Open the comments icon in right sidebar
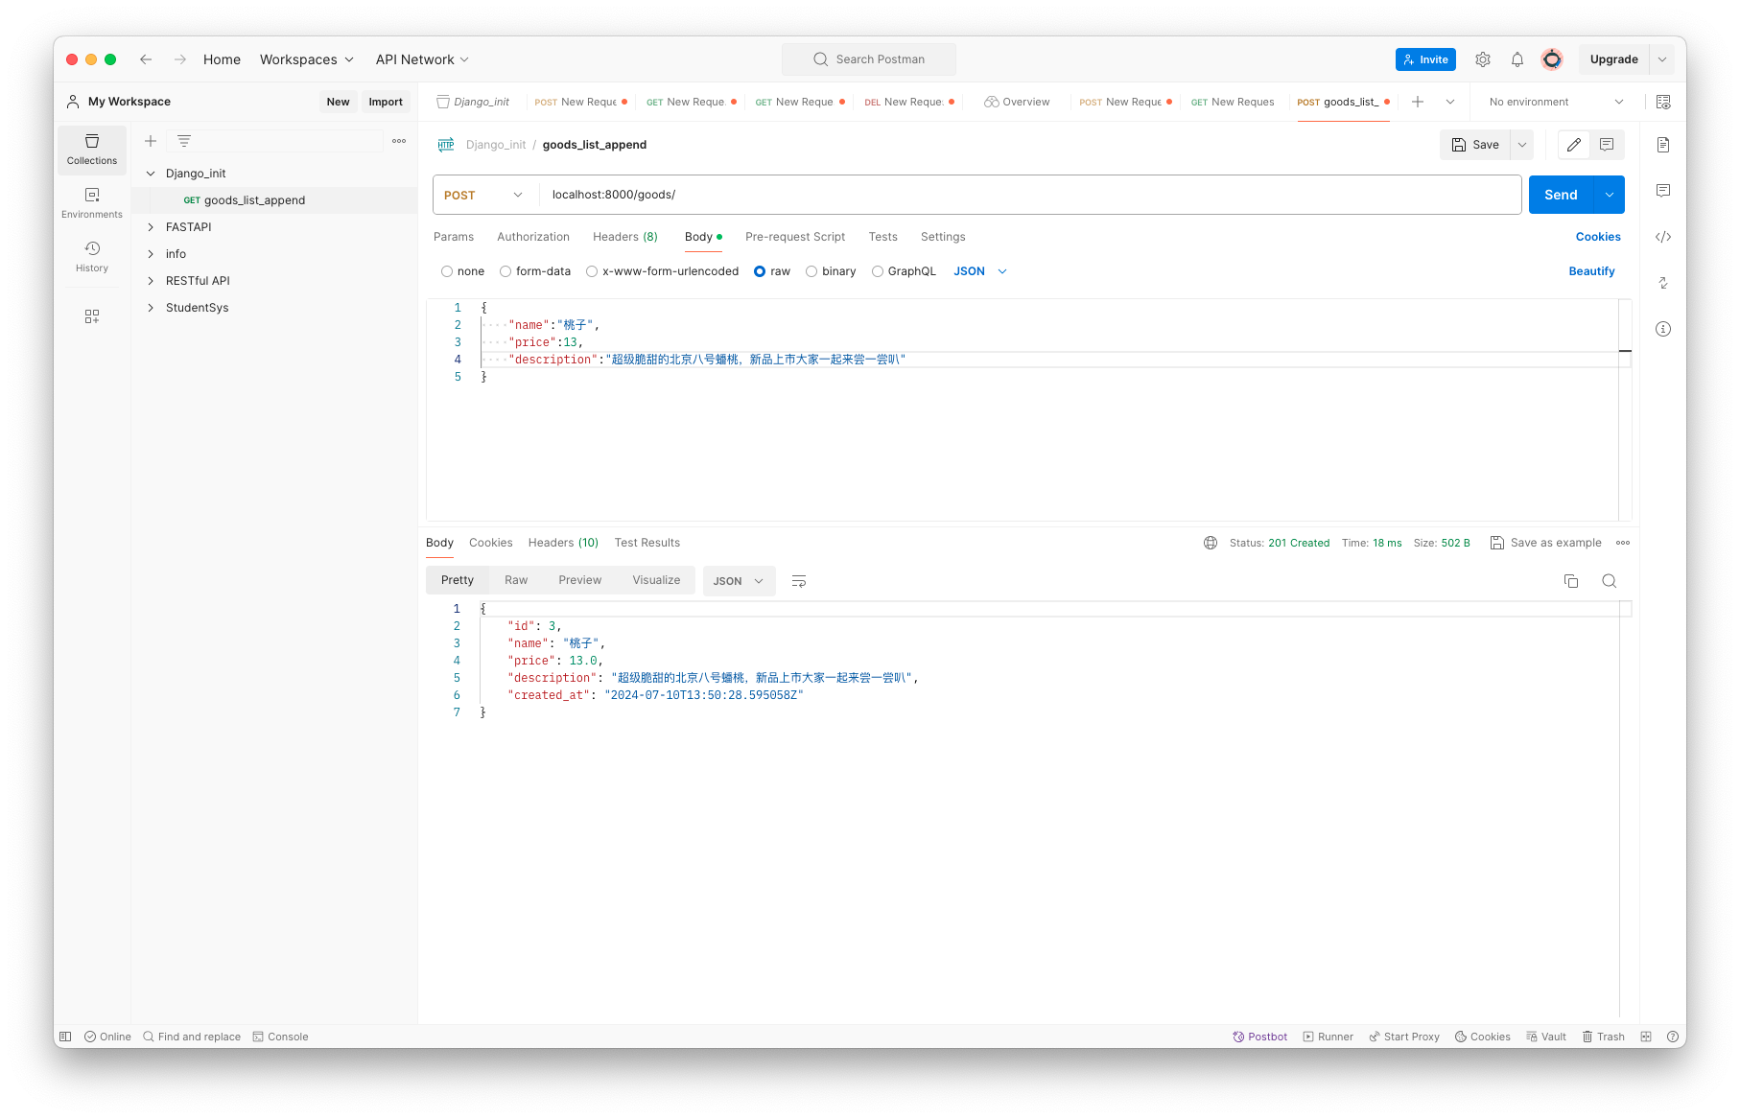This screenshot has width=1740, height=1119. coord(1663,191)
